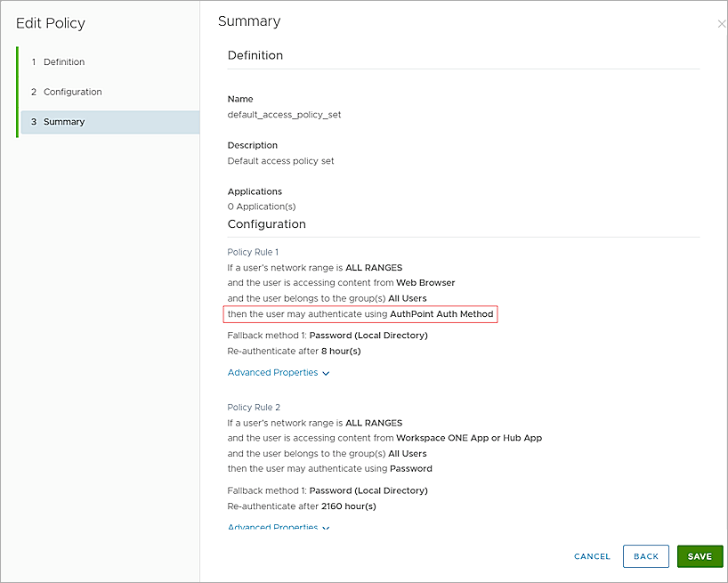Select the ALL RANGES network range text
This screenshot has height=583, width=728.
pyautogui.click(x=374, y=267)
